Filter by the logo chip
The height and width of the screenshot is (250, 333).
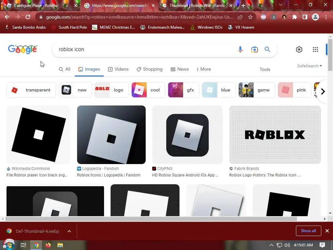[x=112, y=90]
